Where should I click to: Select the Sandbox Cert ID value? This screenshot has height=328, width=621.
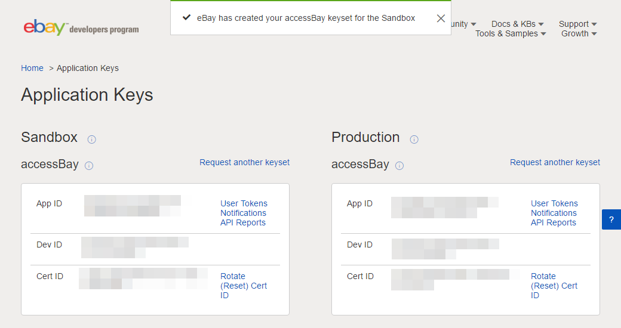click(x=143, y=279)
